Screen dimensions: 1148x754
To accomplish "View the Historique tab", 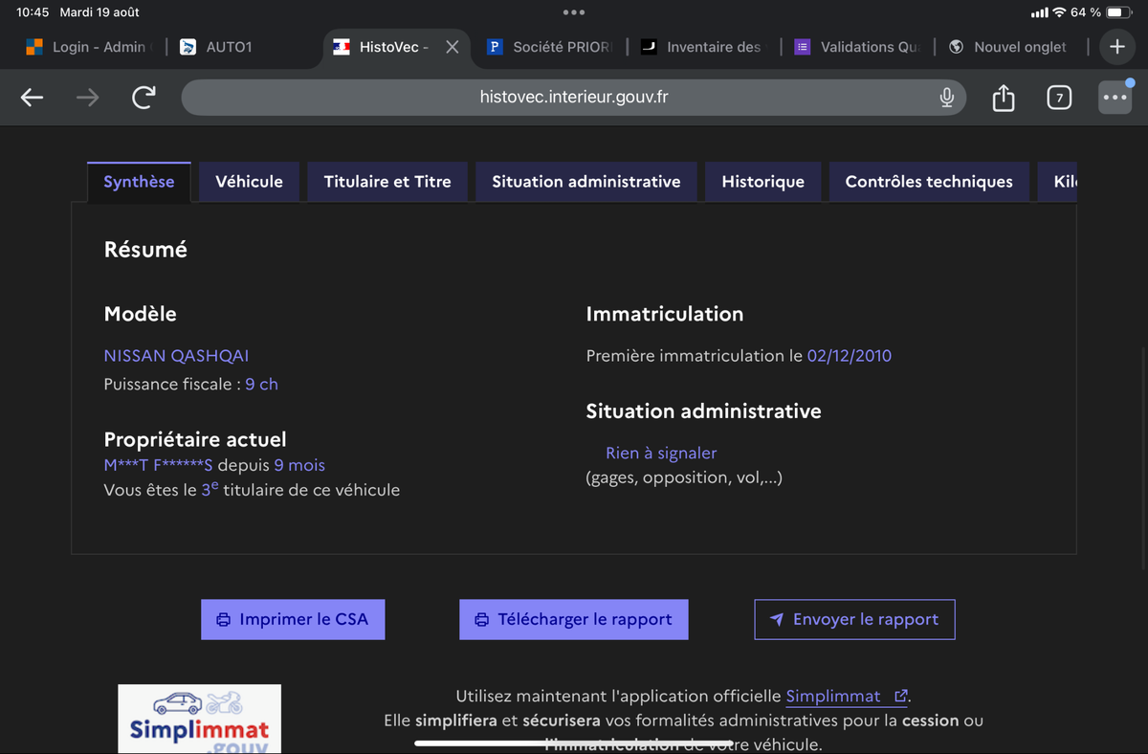I will click(762, 182).
